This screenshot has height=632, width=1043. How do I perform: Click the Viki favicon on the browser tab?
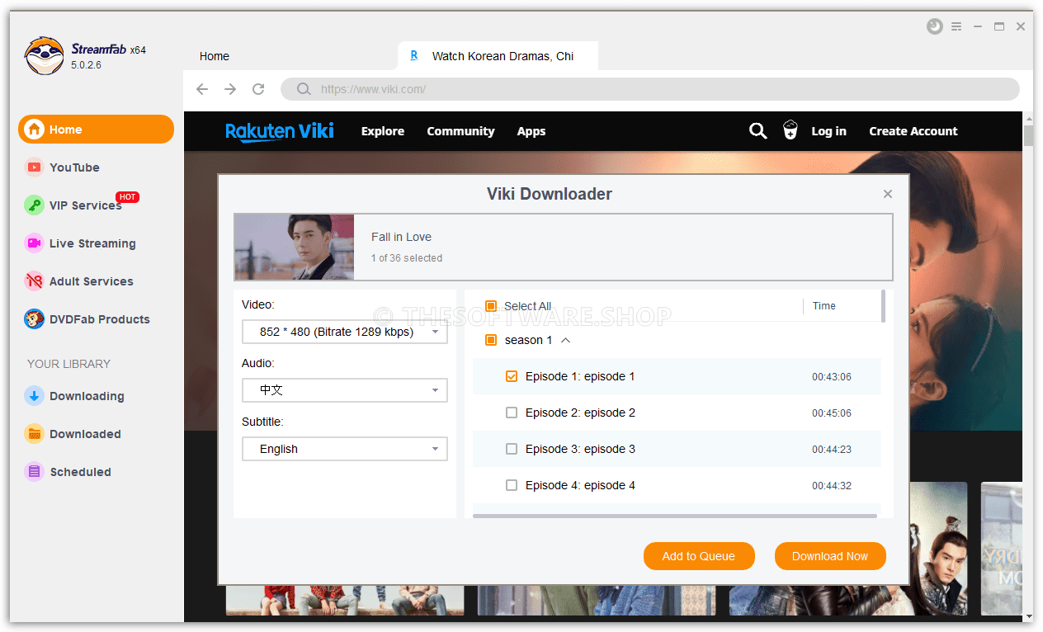pos(413,56)
